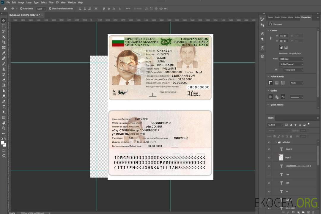Open the 16 Bits/Channel dropdown
Screen dimensions: 321x214
pyautogui.click(x=291, y=64)
